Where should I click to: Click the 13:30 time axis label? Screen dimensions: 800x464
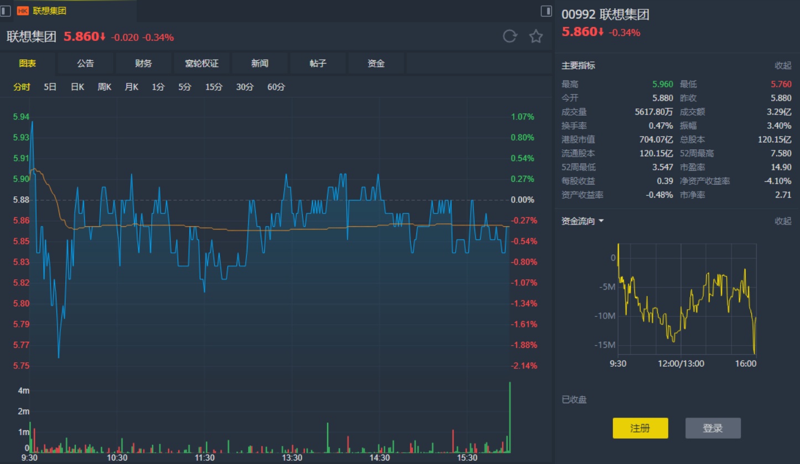pyautogui.click(x=292, y=458)
